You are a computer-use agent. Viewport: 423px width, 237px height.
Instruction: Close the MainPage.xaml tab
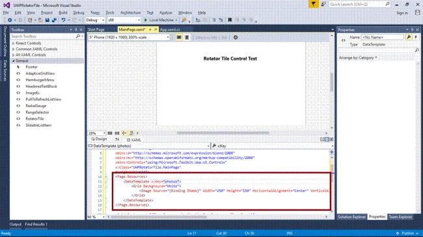point(156,30)
